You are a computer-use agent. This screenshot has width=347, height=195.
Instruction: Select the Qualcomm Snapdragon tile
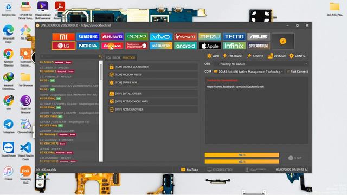pyautogui.click(x=137, y=45)
